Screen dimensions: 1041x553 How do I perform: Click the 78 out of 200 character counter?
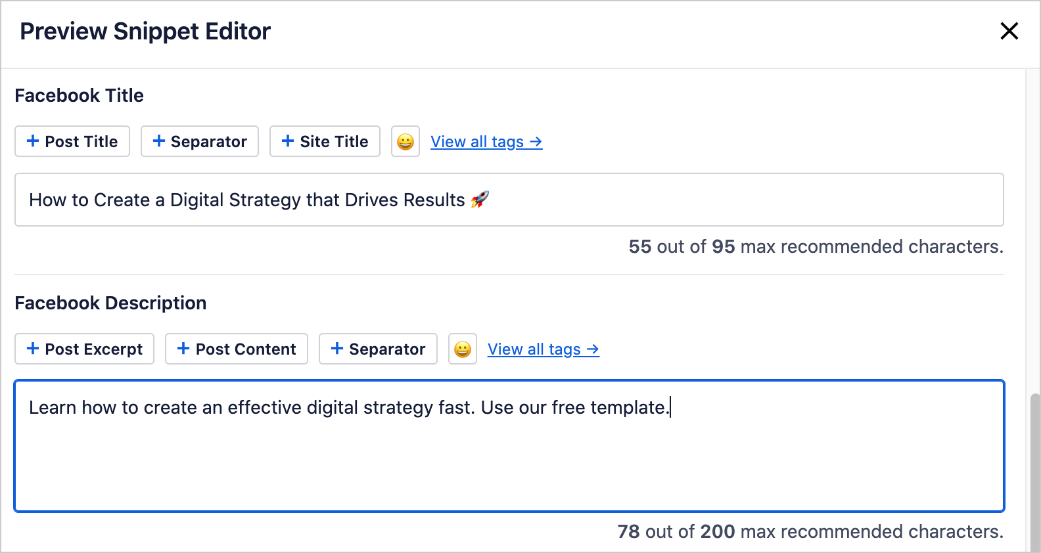pos(810,531)
